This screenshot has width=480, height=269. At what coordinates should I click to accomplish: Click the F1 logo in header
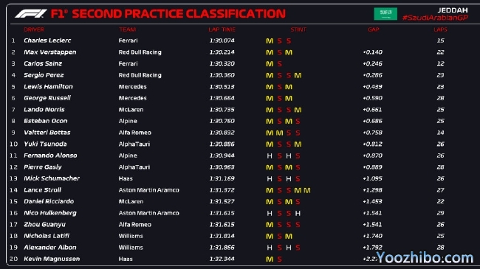tap(31, 14)
